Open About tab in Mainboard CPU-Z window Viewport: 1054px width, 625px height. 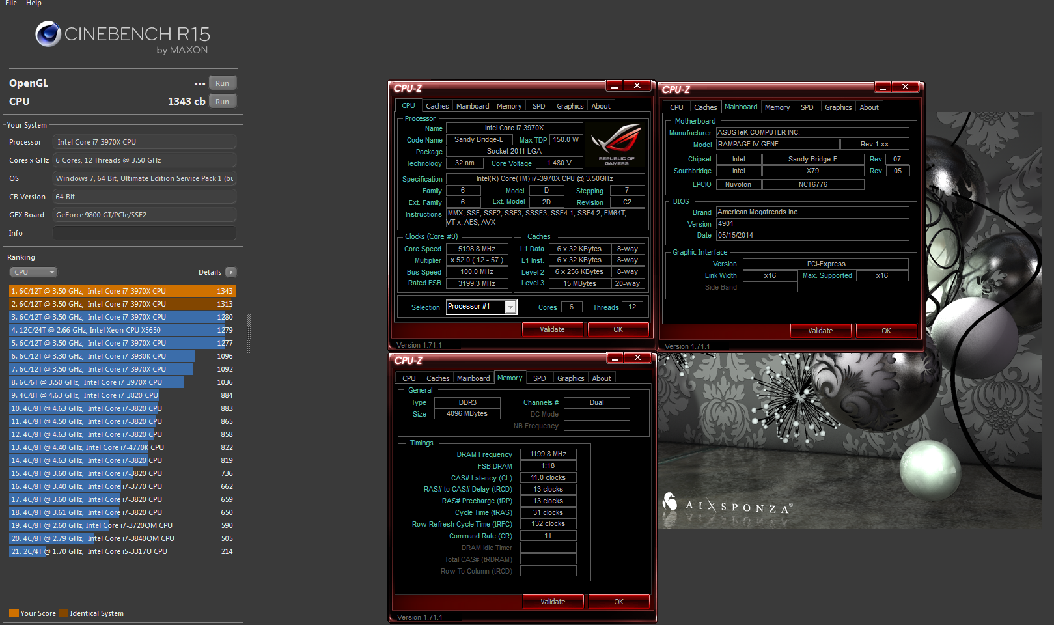pyautogui.click(x=869, y=107)
